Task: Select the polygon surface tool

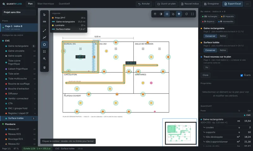Action: [x=44, y=45]
